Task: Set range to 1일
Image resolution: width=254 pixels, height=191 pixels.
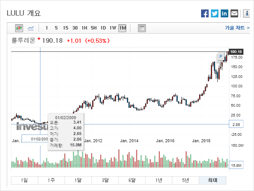Action: [25, 180]
